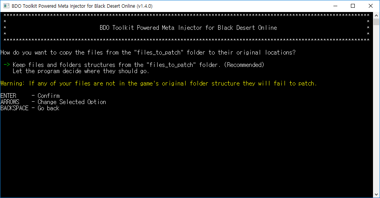The image size is (380, 198).
Task: Click the scrollbar down arrow
Action: 377,195
